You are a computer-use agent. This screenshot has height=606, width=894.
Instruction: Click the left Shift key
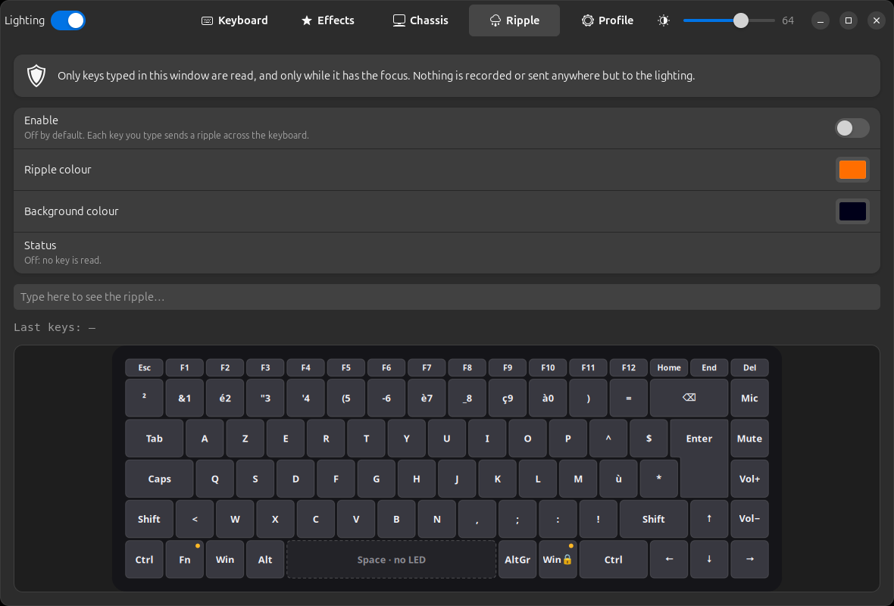coord(148,519)
